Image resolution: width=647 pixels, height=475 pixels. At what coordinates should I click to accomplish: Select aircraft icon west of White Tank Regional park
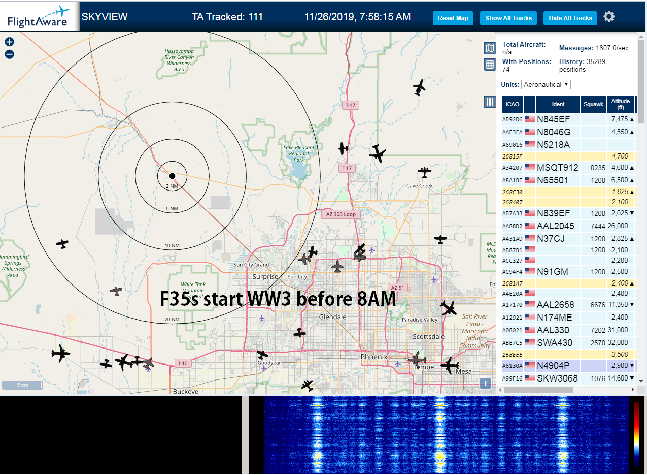point(116,291)
